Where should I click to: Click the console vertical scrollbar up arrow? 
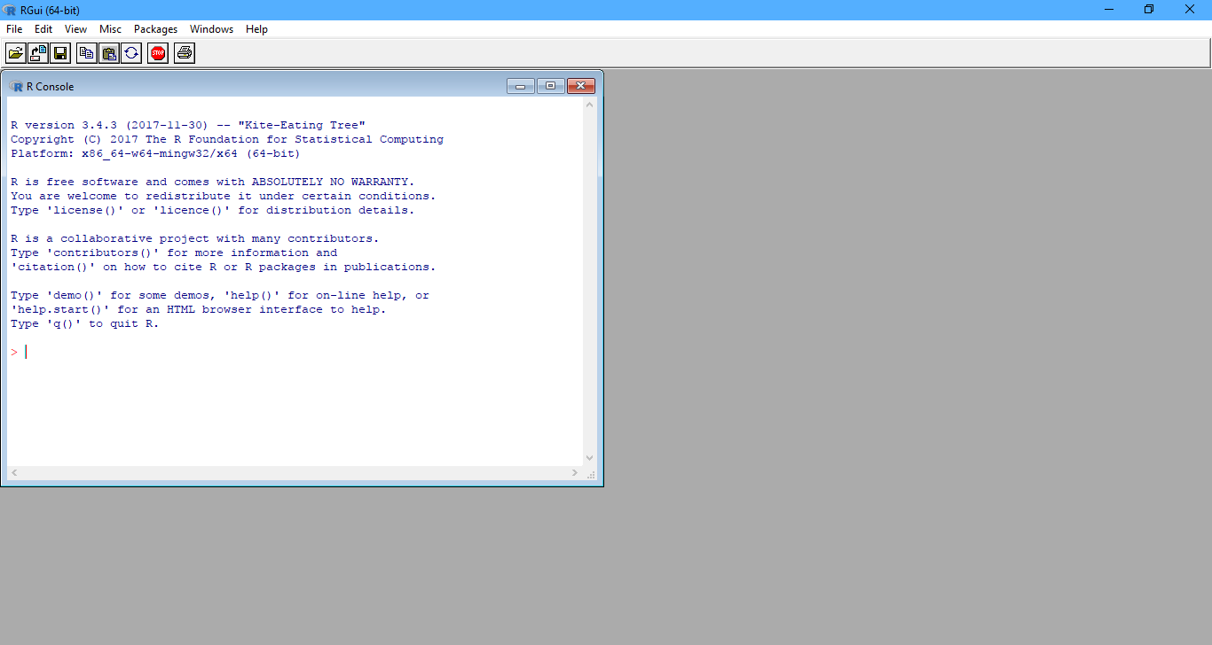click(590, 105)
